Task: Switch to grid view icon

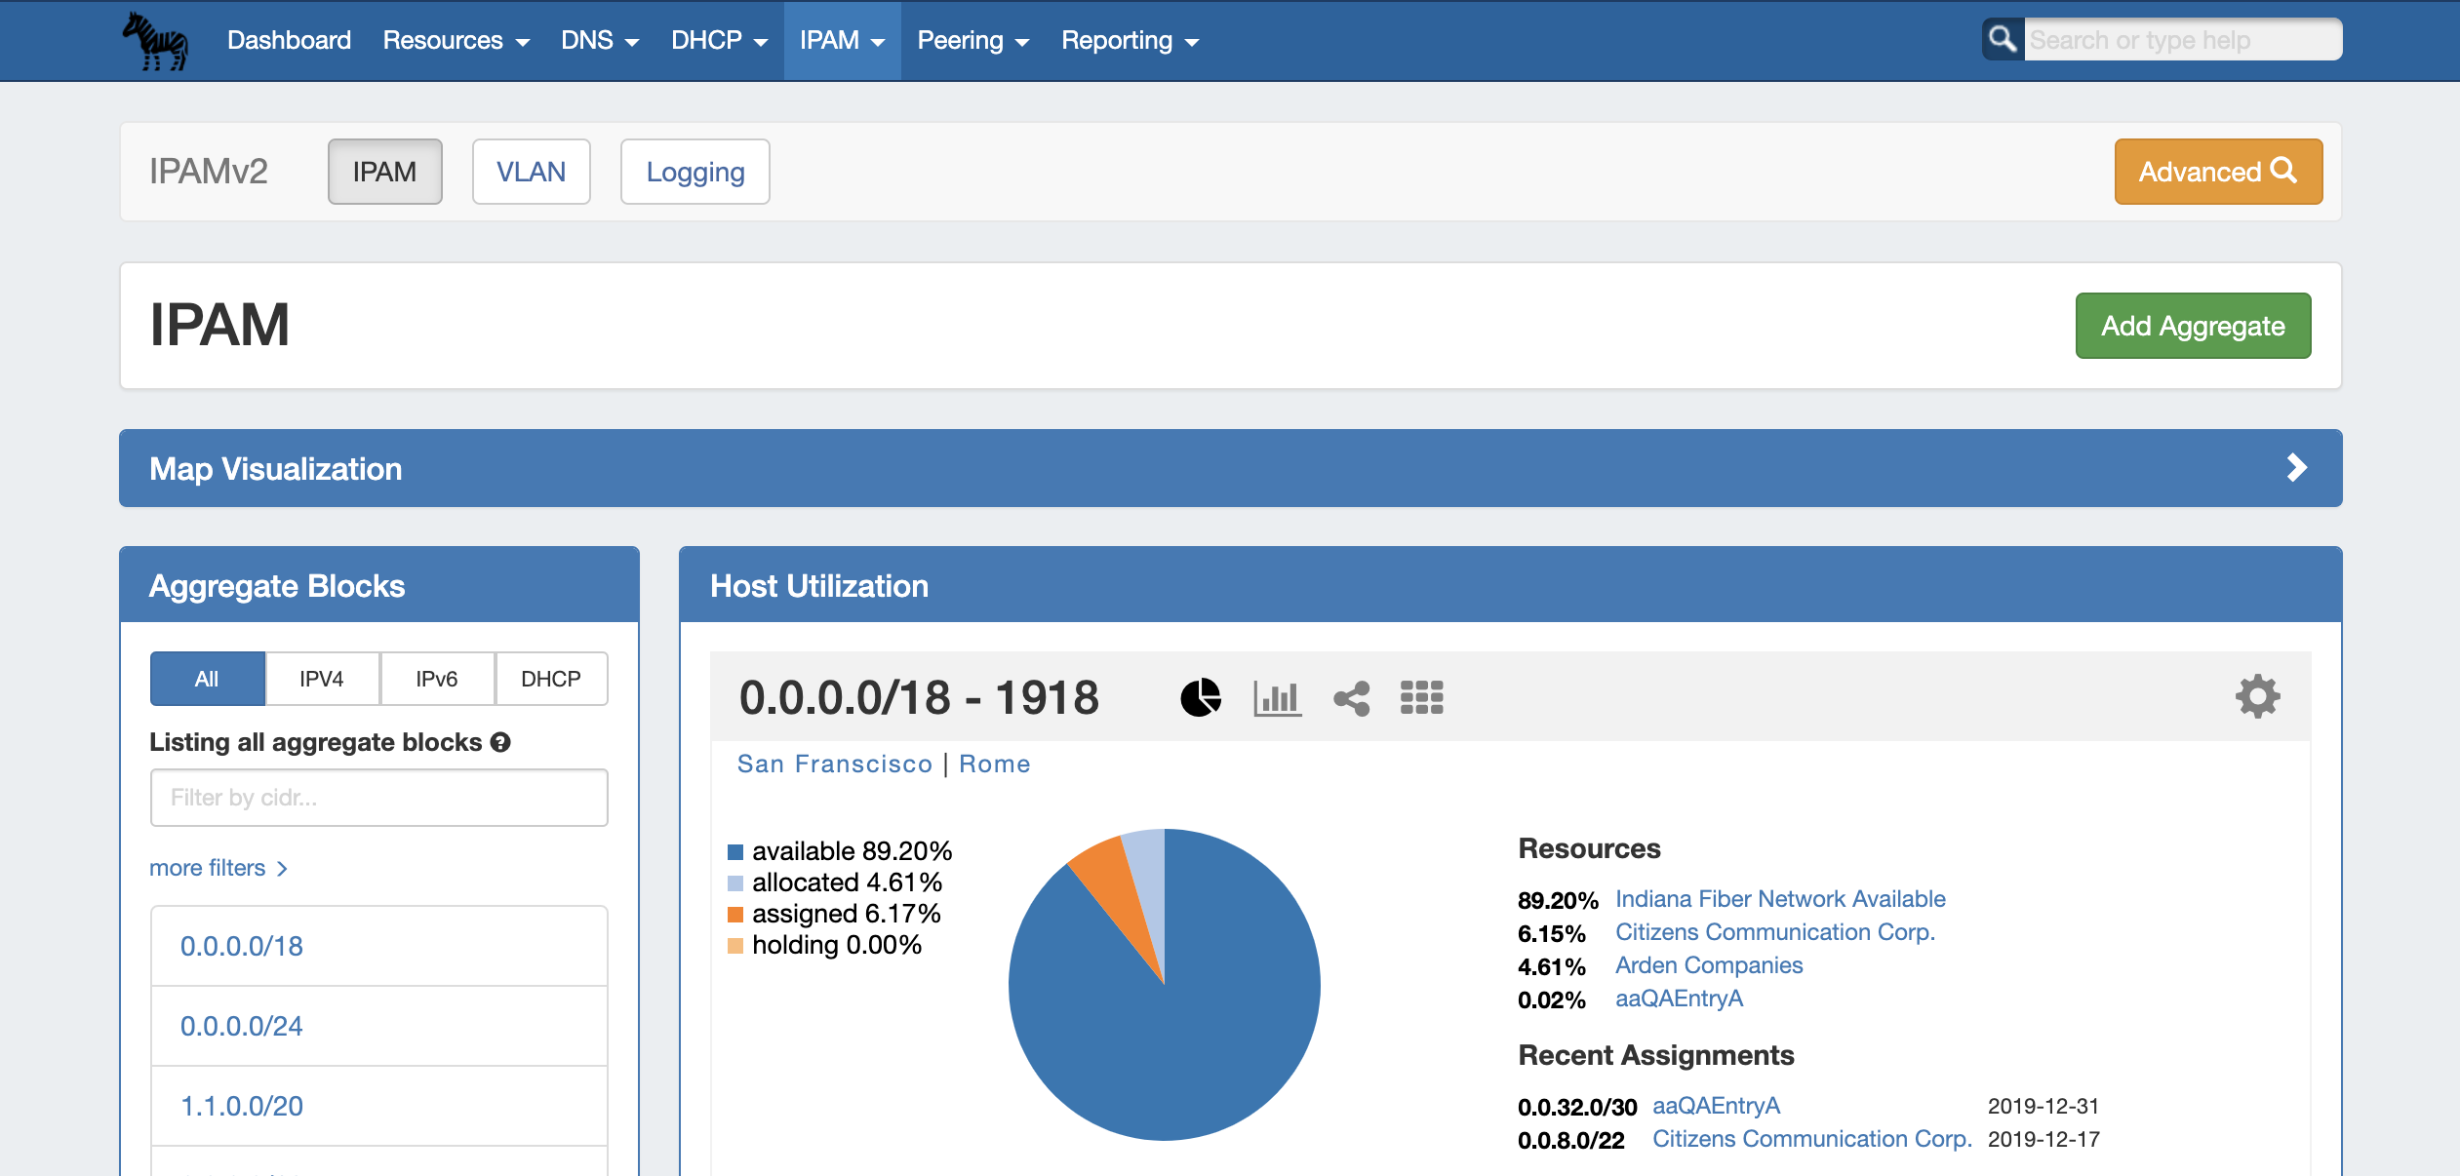Action: pyautogui.click(x=1422, y=698)
